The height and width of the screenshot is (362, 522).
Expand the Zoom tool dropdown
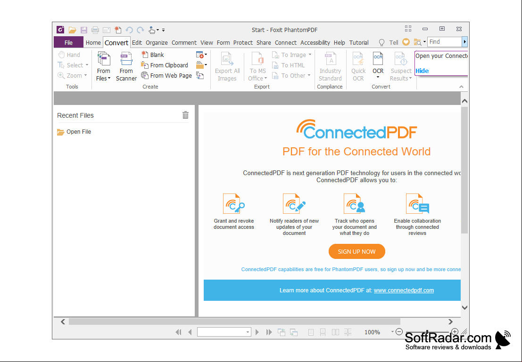[85, 75]
